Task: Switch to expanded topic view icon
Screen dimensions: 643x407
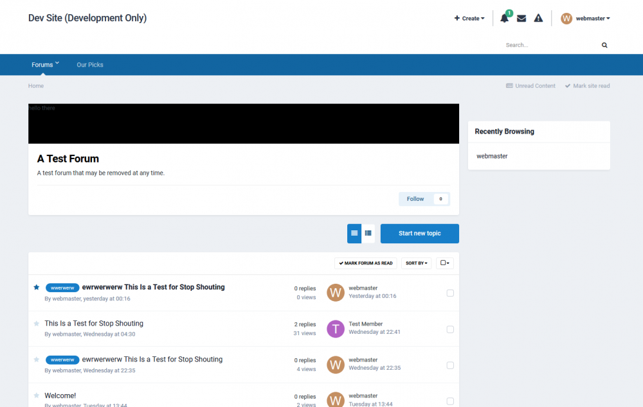Action: [354, 233]
